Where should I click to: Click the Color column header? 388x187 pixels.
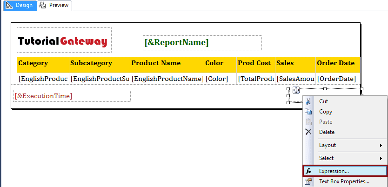click(220, 65)
